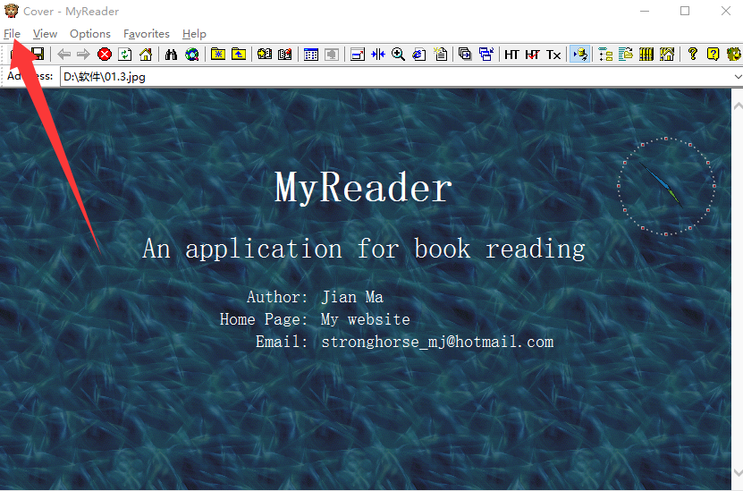Open the Options menu
Viewport: 743px width, 491px height.
coord(90,34)
